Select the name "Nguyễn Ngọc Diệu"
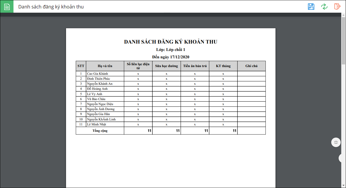 100,104
